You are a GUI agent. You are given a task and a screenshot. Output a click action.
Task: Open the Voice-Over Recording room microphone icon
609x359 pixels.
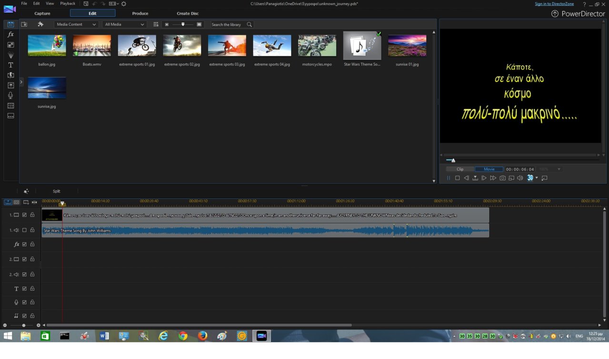pos(10,96)
